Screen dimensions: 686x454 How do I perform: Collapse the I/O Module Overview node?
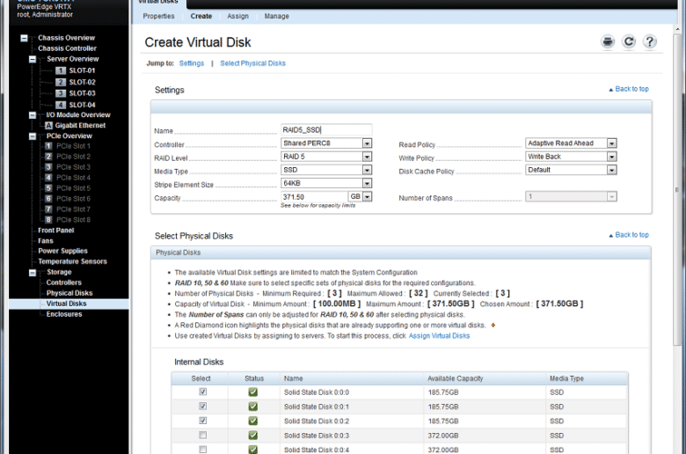(x=33, y=115)
